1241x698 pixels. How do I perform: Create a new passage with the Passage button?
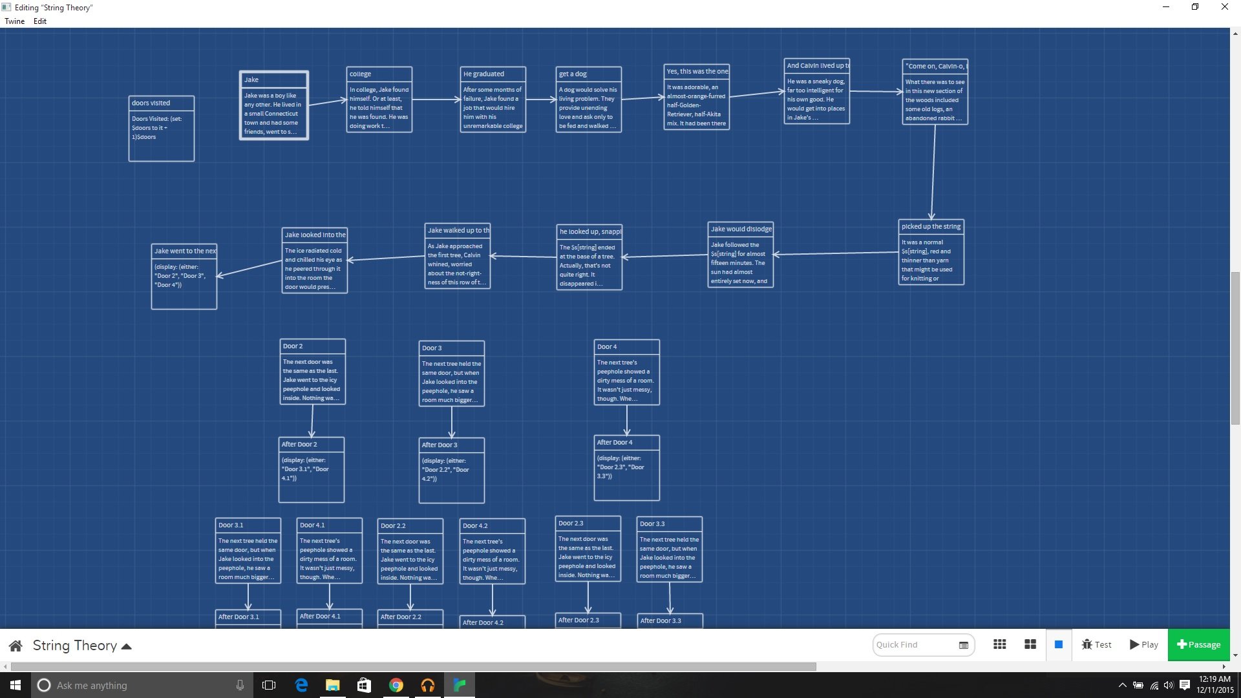(1201, 644)
